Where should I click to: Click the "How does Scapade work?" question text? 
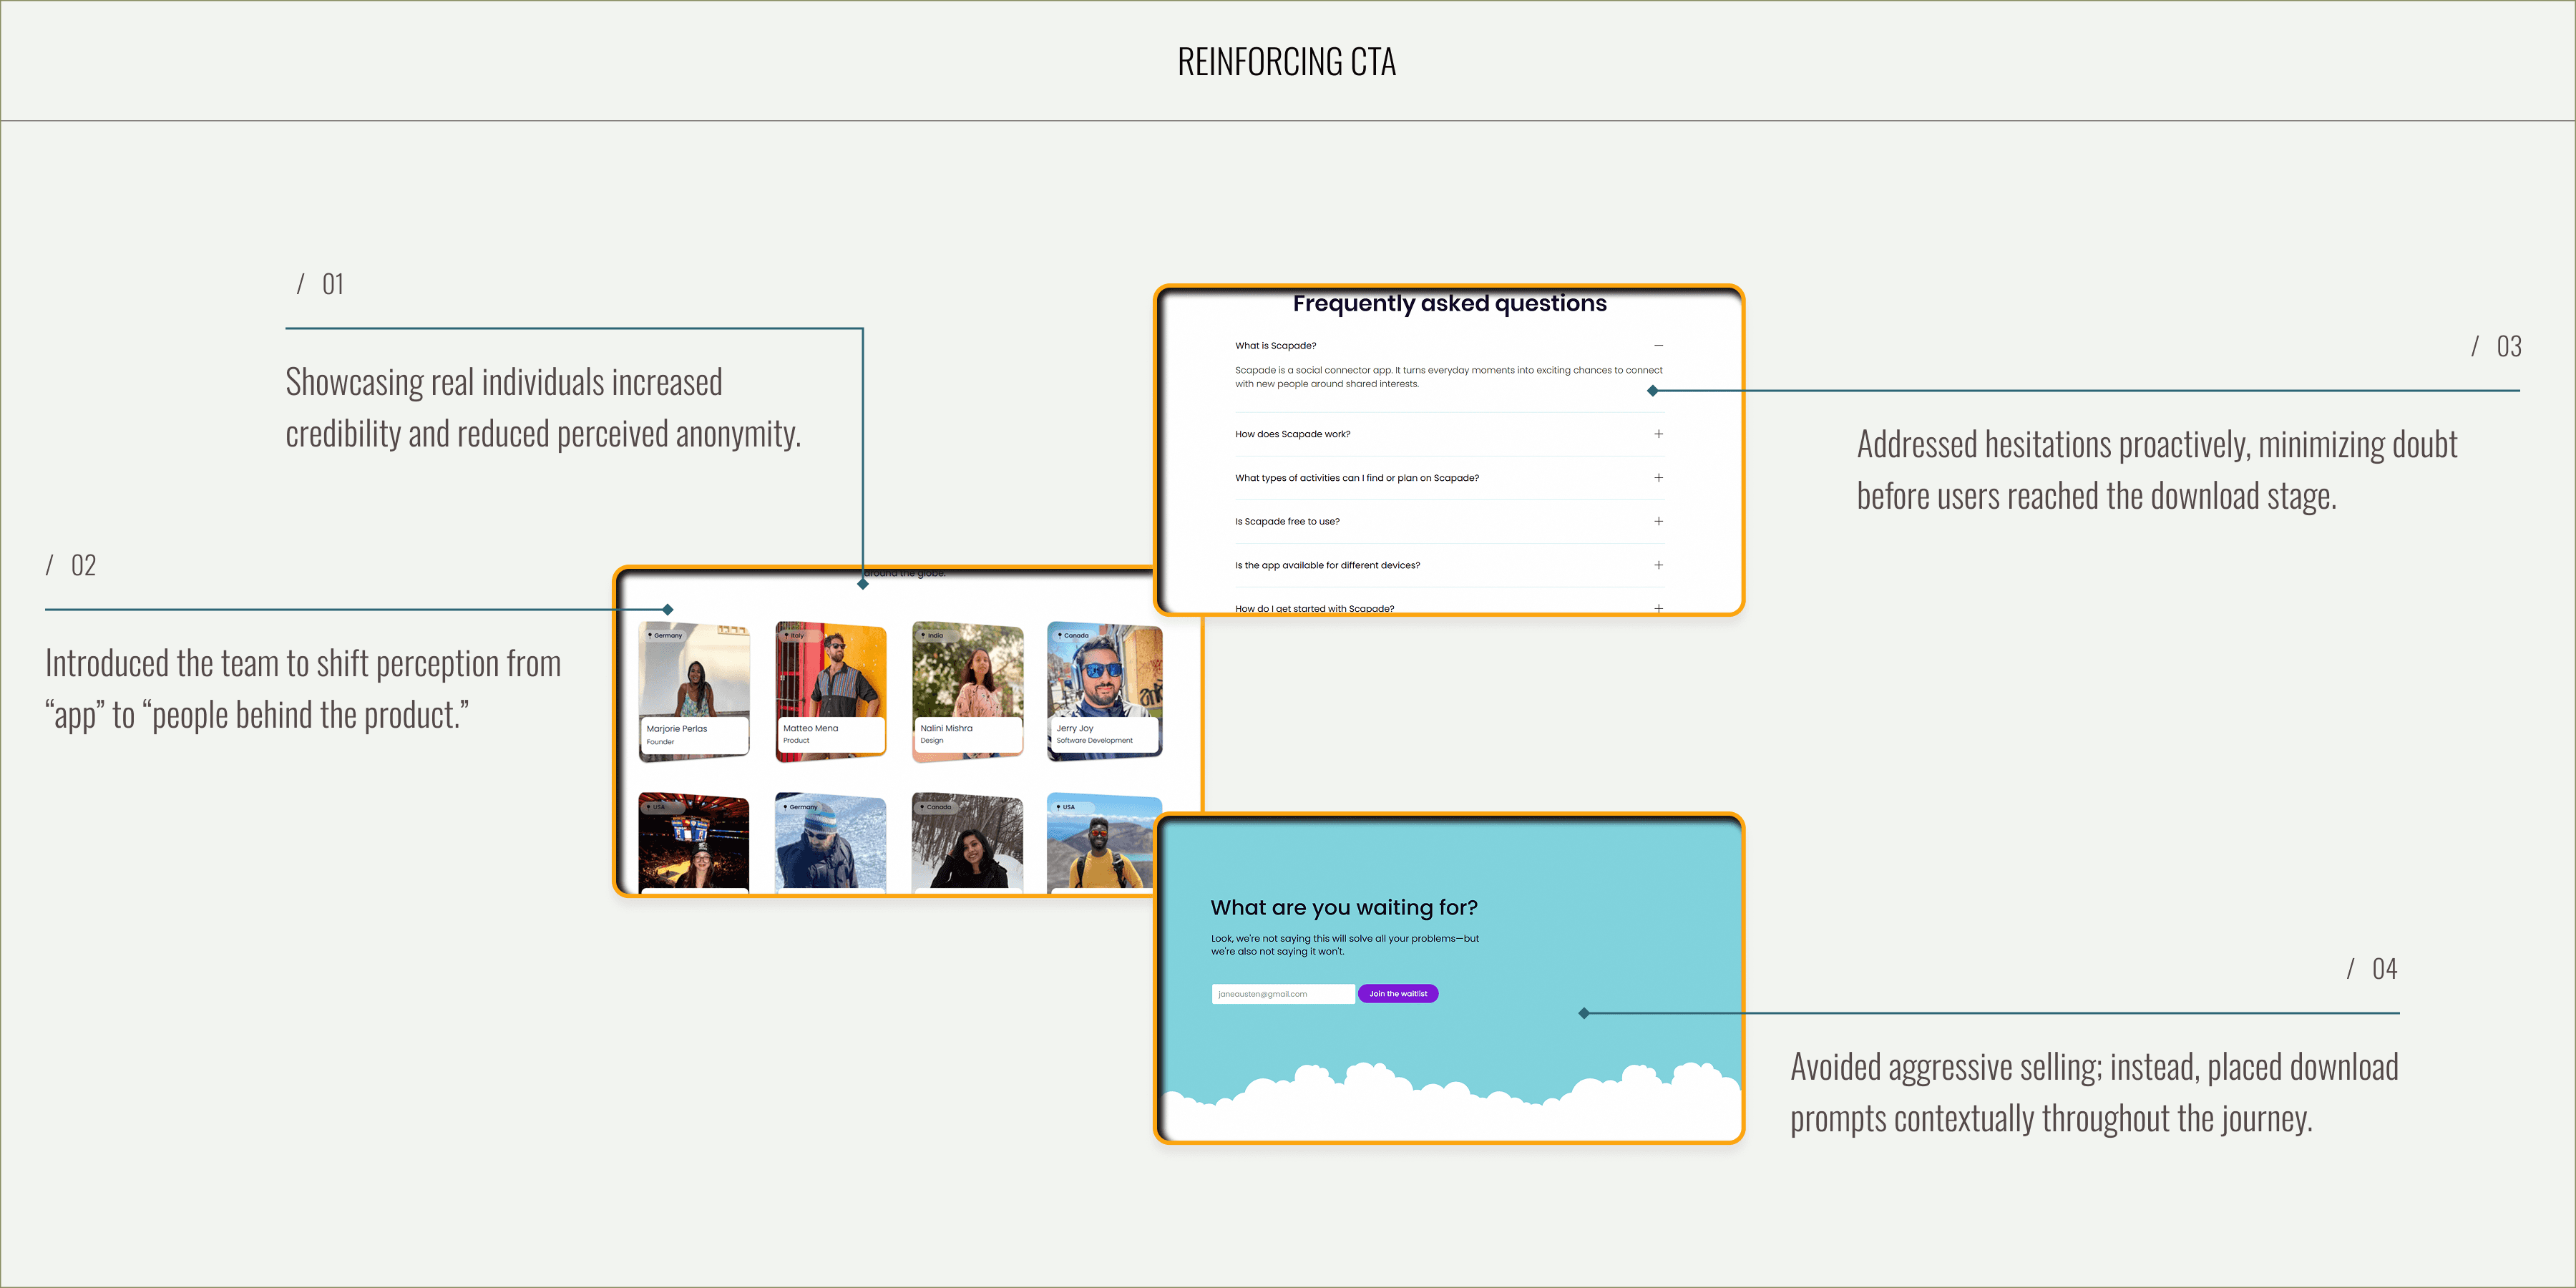point(1292,434)
